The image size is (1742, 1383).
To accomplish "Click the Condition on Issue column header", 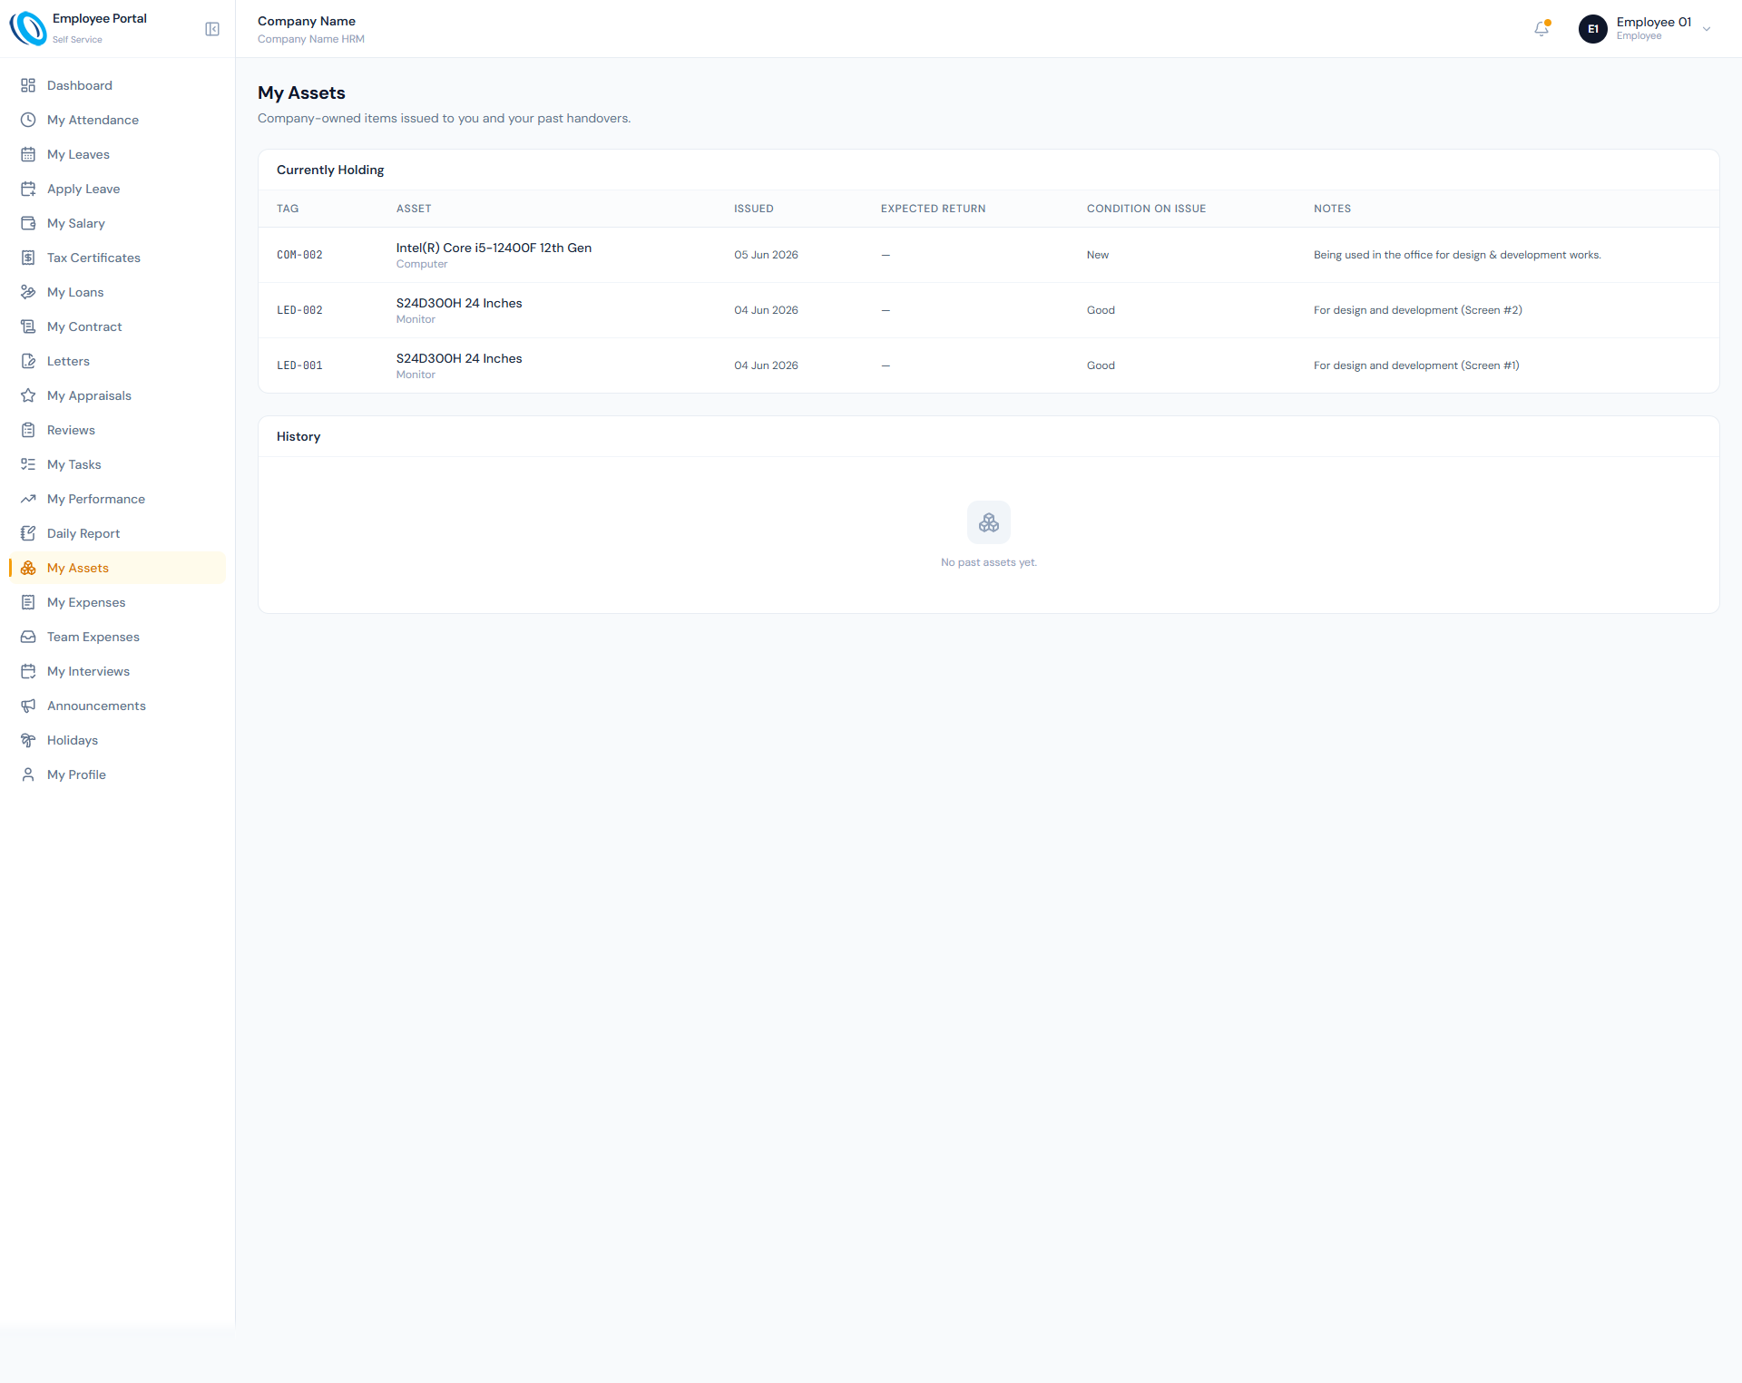I will point(1146,209).
